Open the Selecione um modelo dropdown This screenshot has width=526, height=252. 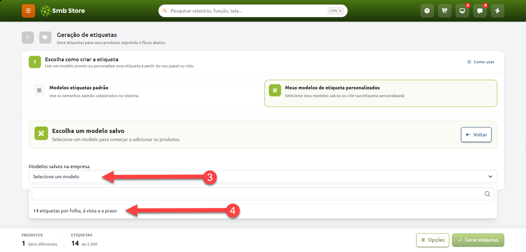tap(263, 177)
